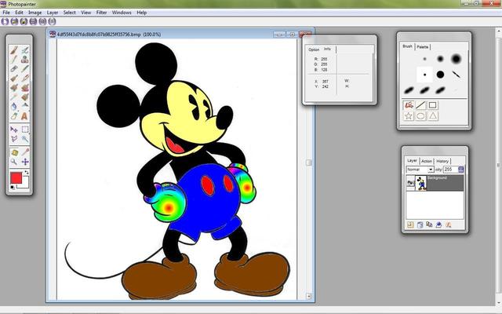502x314 pixels.
Task: Select the arrow pointer selection tool
Action: (14, 130)
